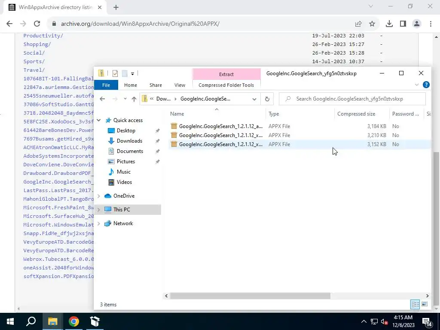Click the Explorer horizontal scrollbar thumb
Screen dimensions: 440x330
click(x=250, y=296)
